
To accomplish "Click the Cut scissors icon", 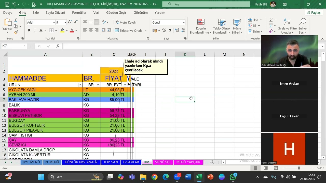I will 16,20.
